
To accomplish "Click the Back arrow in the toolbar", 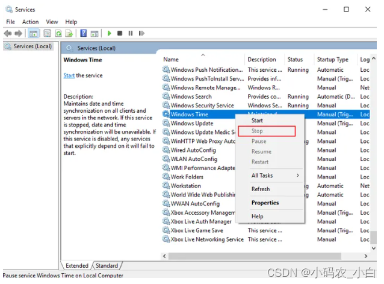I will click(8, 33).
